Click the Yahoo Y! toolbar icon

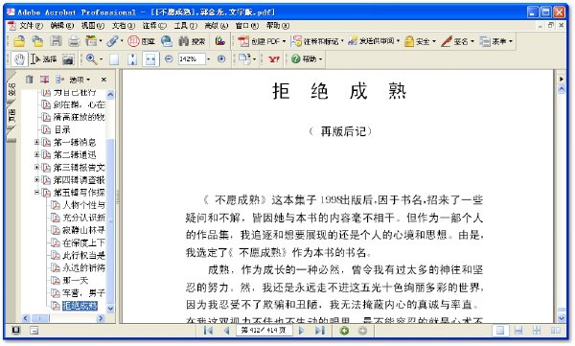point(273,59)
